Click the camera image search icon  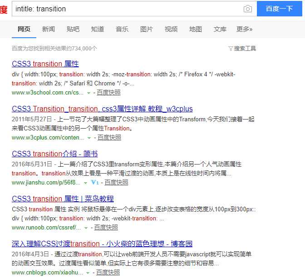248,9
